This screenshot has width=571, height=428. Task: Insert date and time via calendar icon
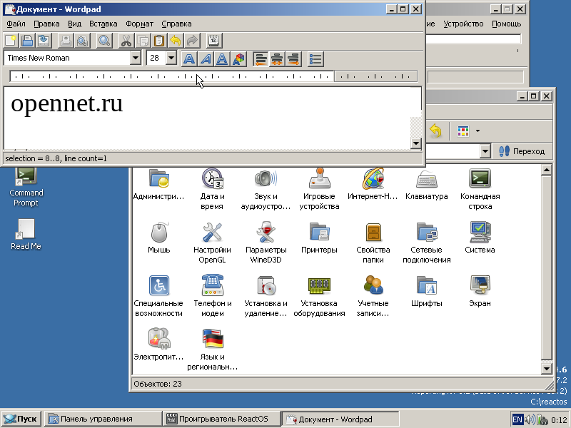(x=213, y=41)
